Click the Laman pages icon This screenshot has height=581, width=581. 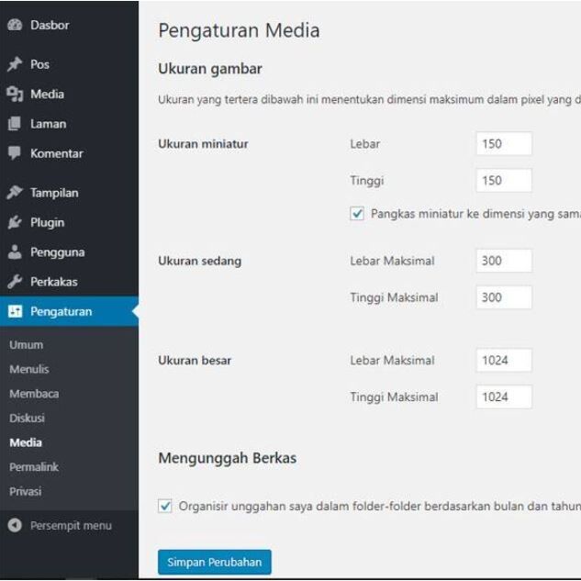pos(15,124)
